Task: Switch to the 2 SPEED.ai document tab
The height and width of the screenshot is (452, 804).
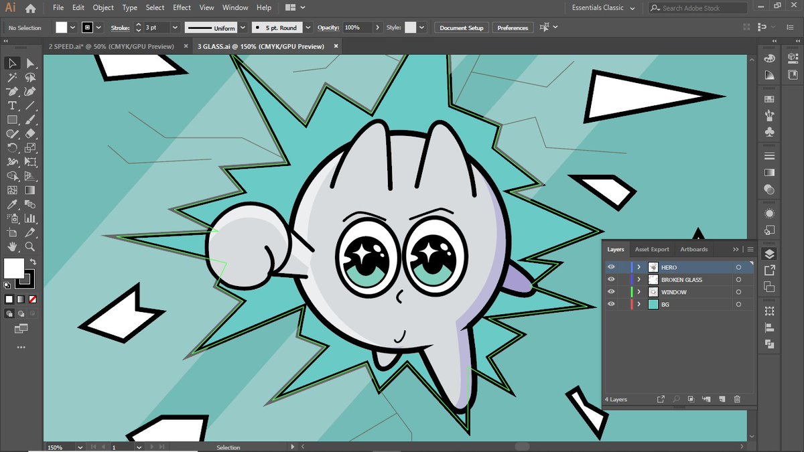Action: pos(111,46)
